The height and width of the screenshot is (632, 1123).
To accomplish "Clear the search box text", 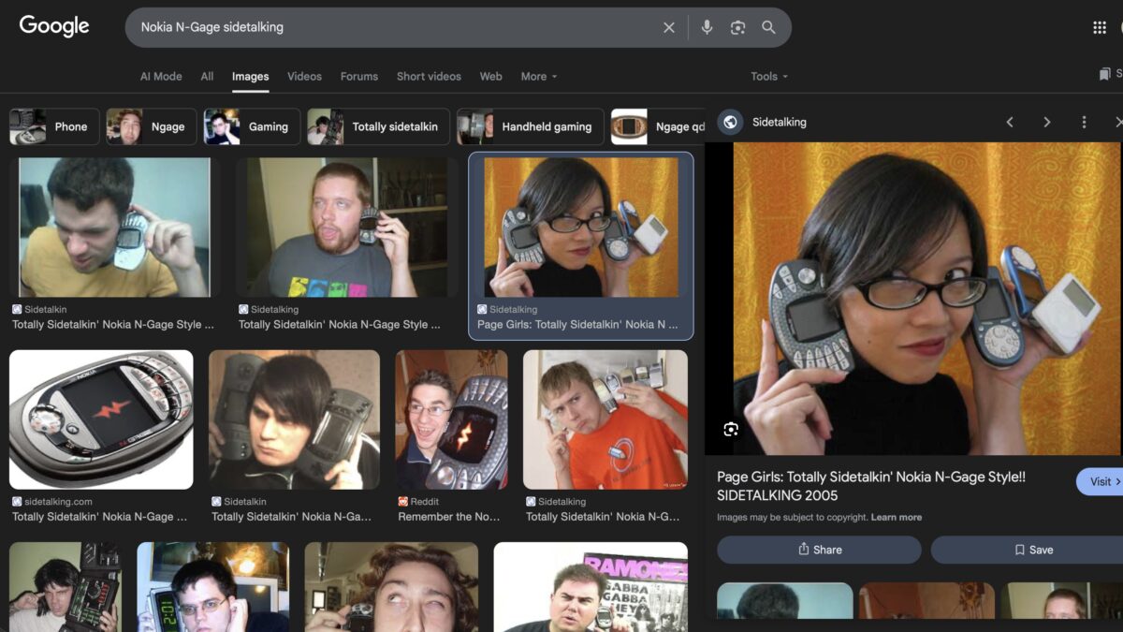I will coord(668,28).
